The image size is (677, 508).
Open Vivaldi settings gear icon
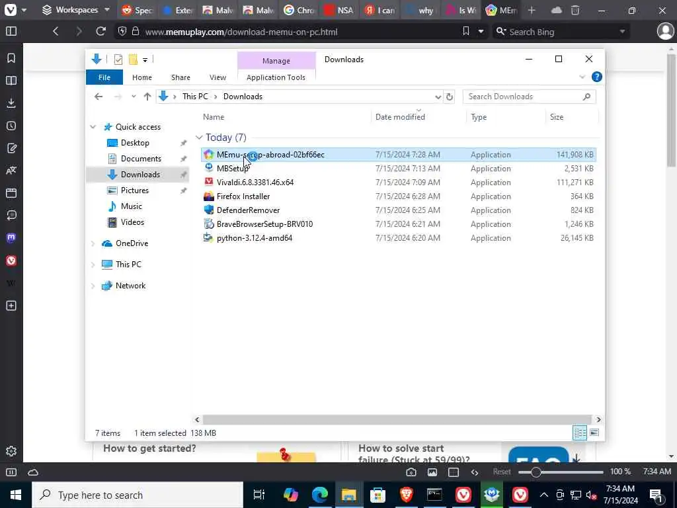(11, 451)
